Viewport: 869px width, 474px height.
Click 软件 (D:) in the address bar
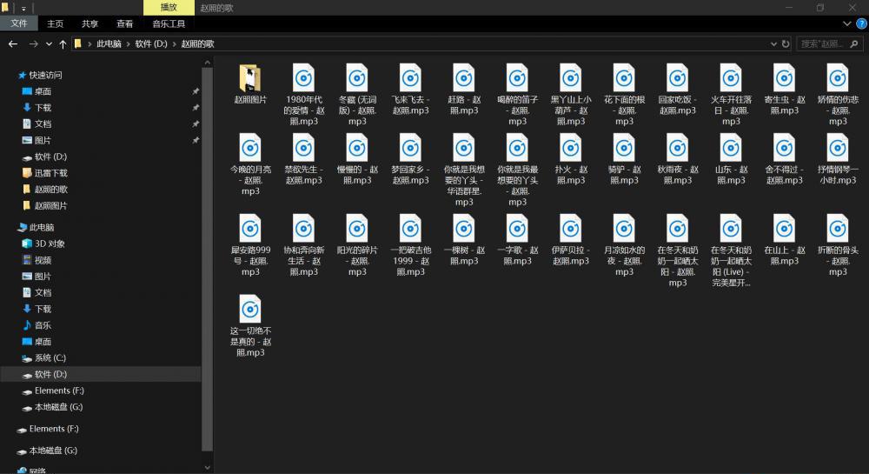pyautogui.click(x=151, y=43)
